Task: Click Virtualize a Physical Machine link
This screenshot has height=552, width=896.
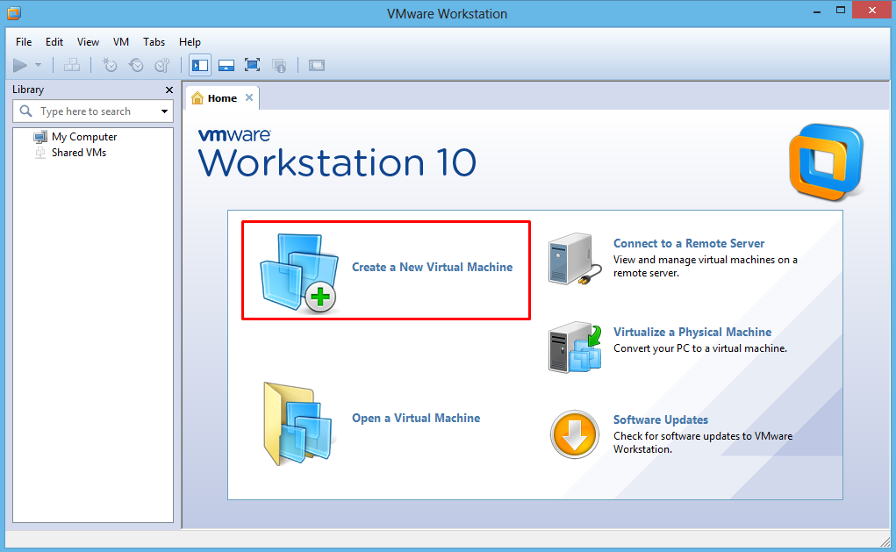Action: click(692, 332)
